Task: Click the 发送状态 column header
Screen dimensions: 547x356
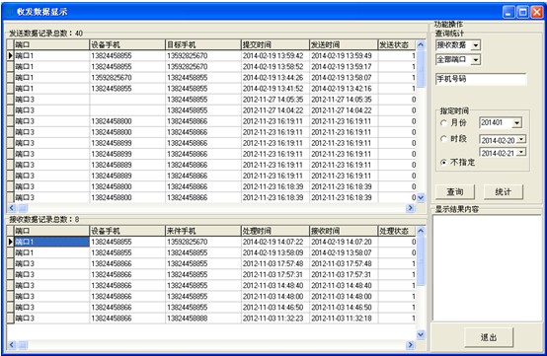Action: [x=397, y=44]
